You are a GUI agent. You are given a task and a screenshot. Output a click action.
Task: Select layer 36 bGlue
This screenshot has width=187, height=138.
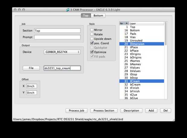pos(142,98)
